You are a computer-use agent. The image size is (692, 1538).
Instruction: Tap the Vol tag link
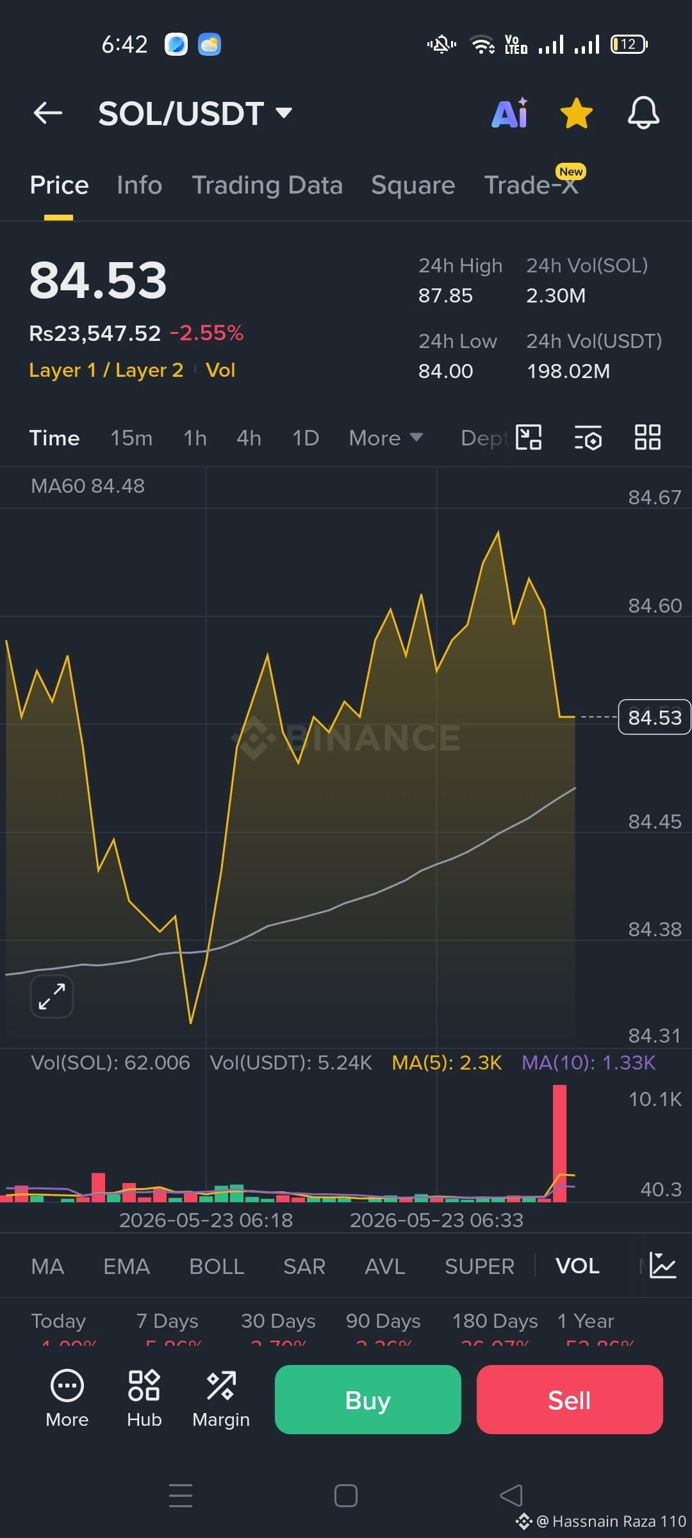220,370
